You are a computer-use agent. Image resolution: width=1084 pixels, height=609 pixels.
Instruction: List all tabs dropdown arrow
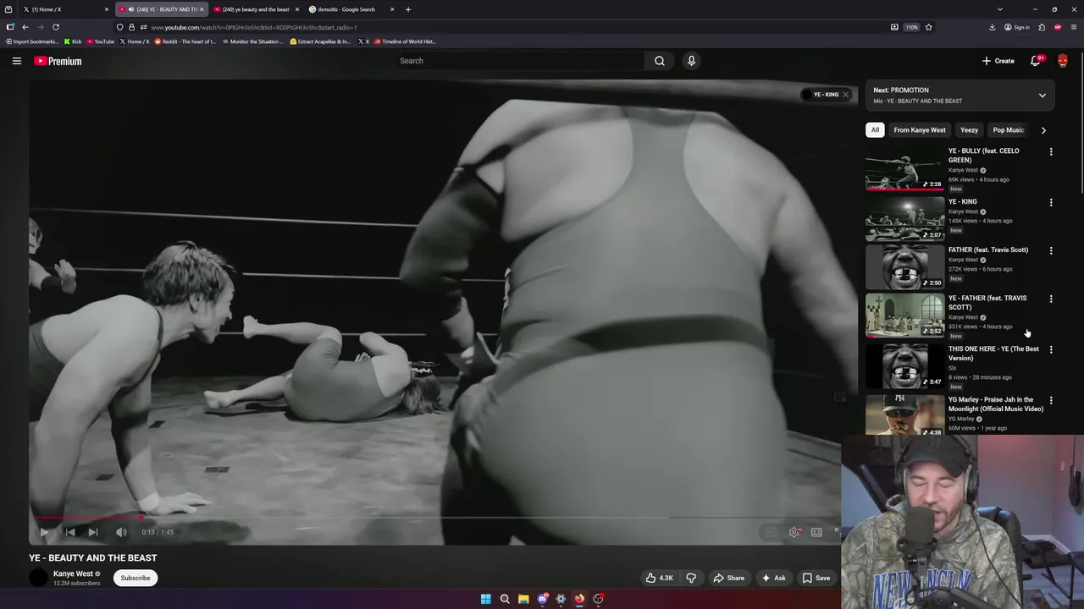[999, 9]
